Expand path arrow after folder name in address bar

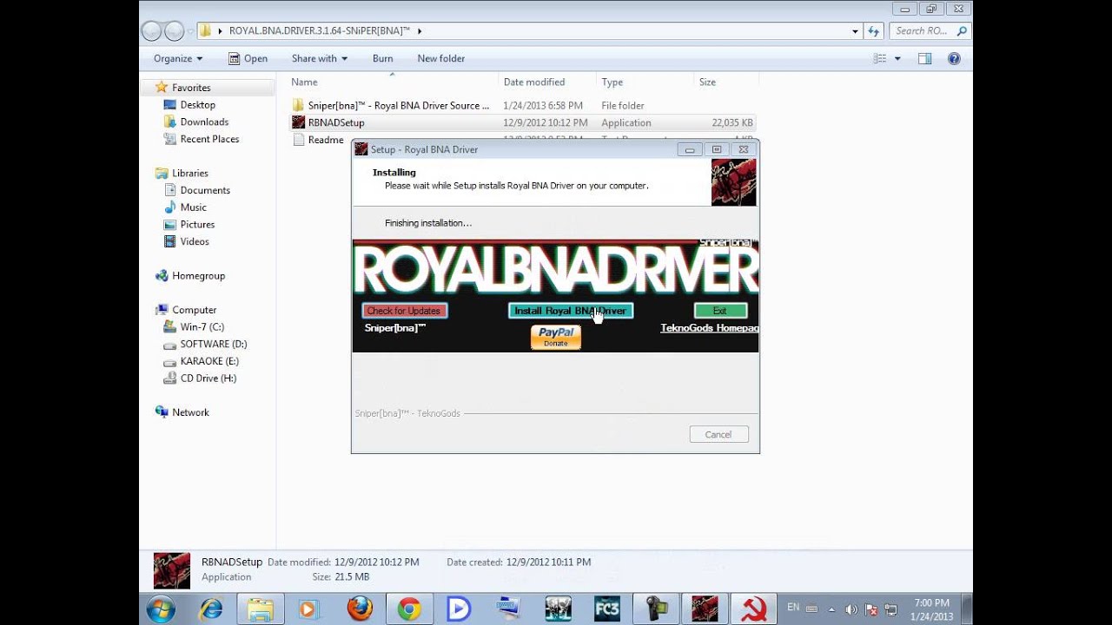coord(420,30)
